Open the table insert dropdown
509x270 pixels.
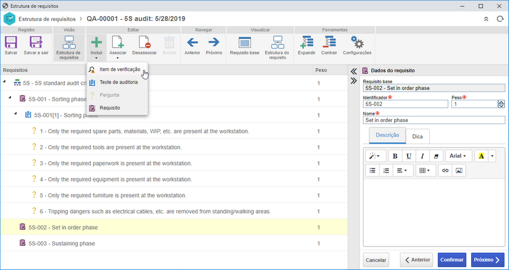pyautogui.click(x=426, y=170)
